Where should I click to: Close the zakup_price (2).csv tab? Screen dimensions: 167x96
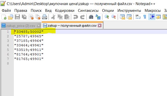click(39, 26)
